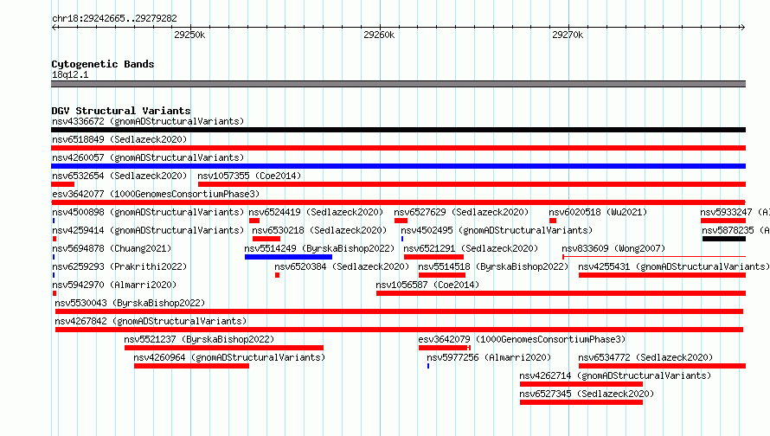
Task: Click the nsv5878235 variant label
Action: click(735, 230)
